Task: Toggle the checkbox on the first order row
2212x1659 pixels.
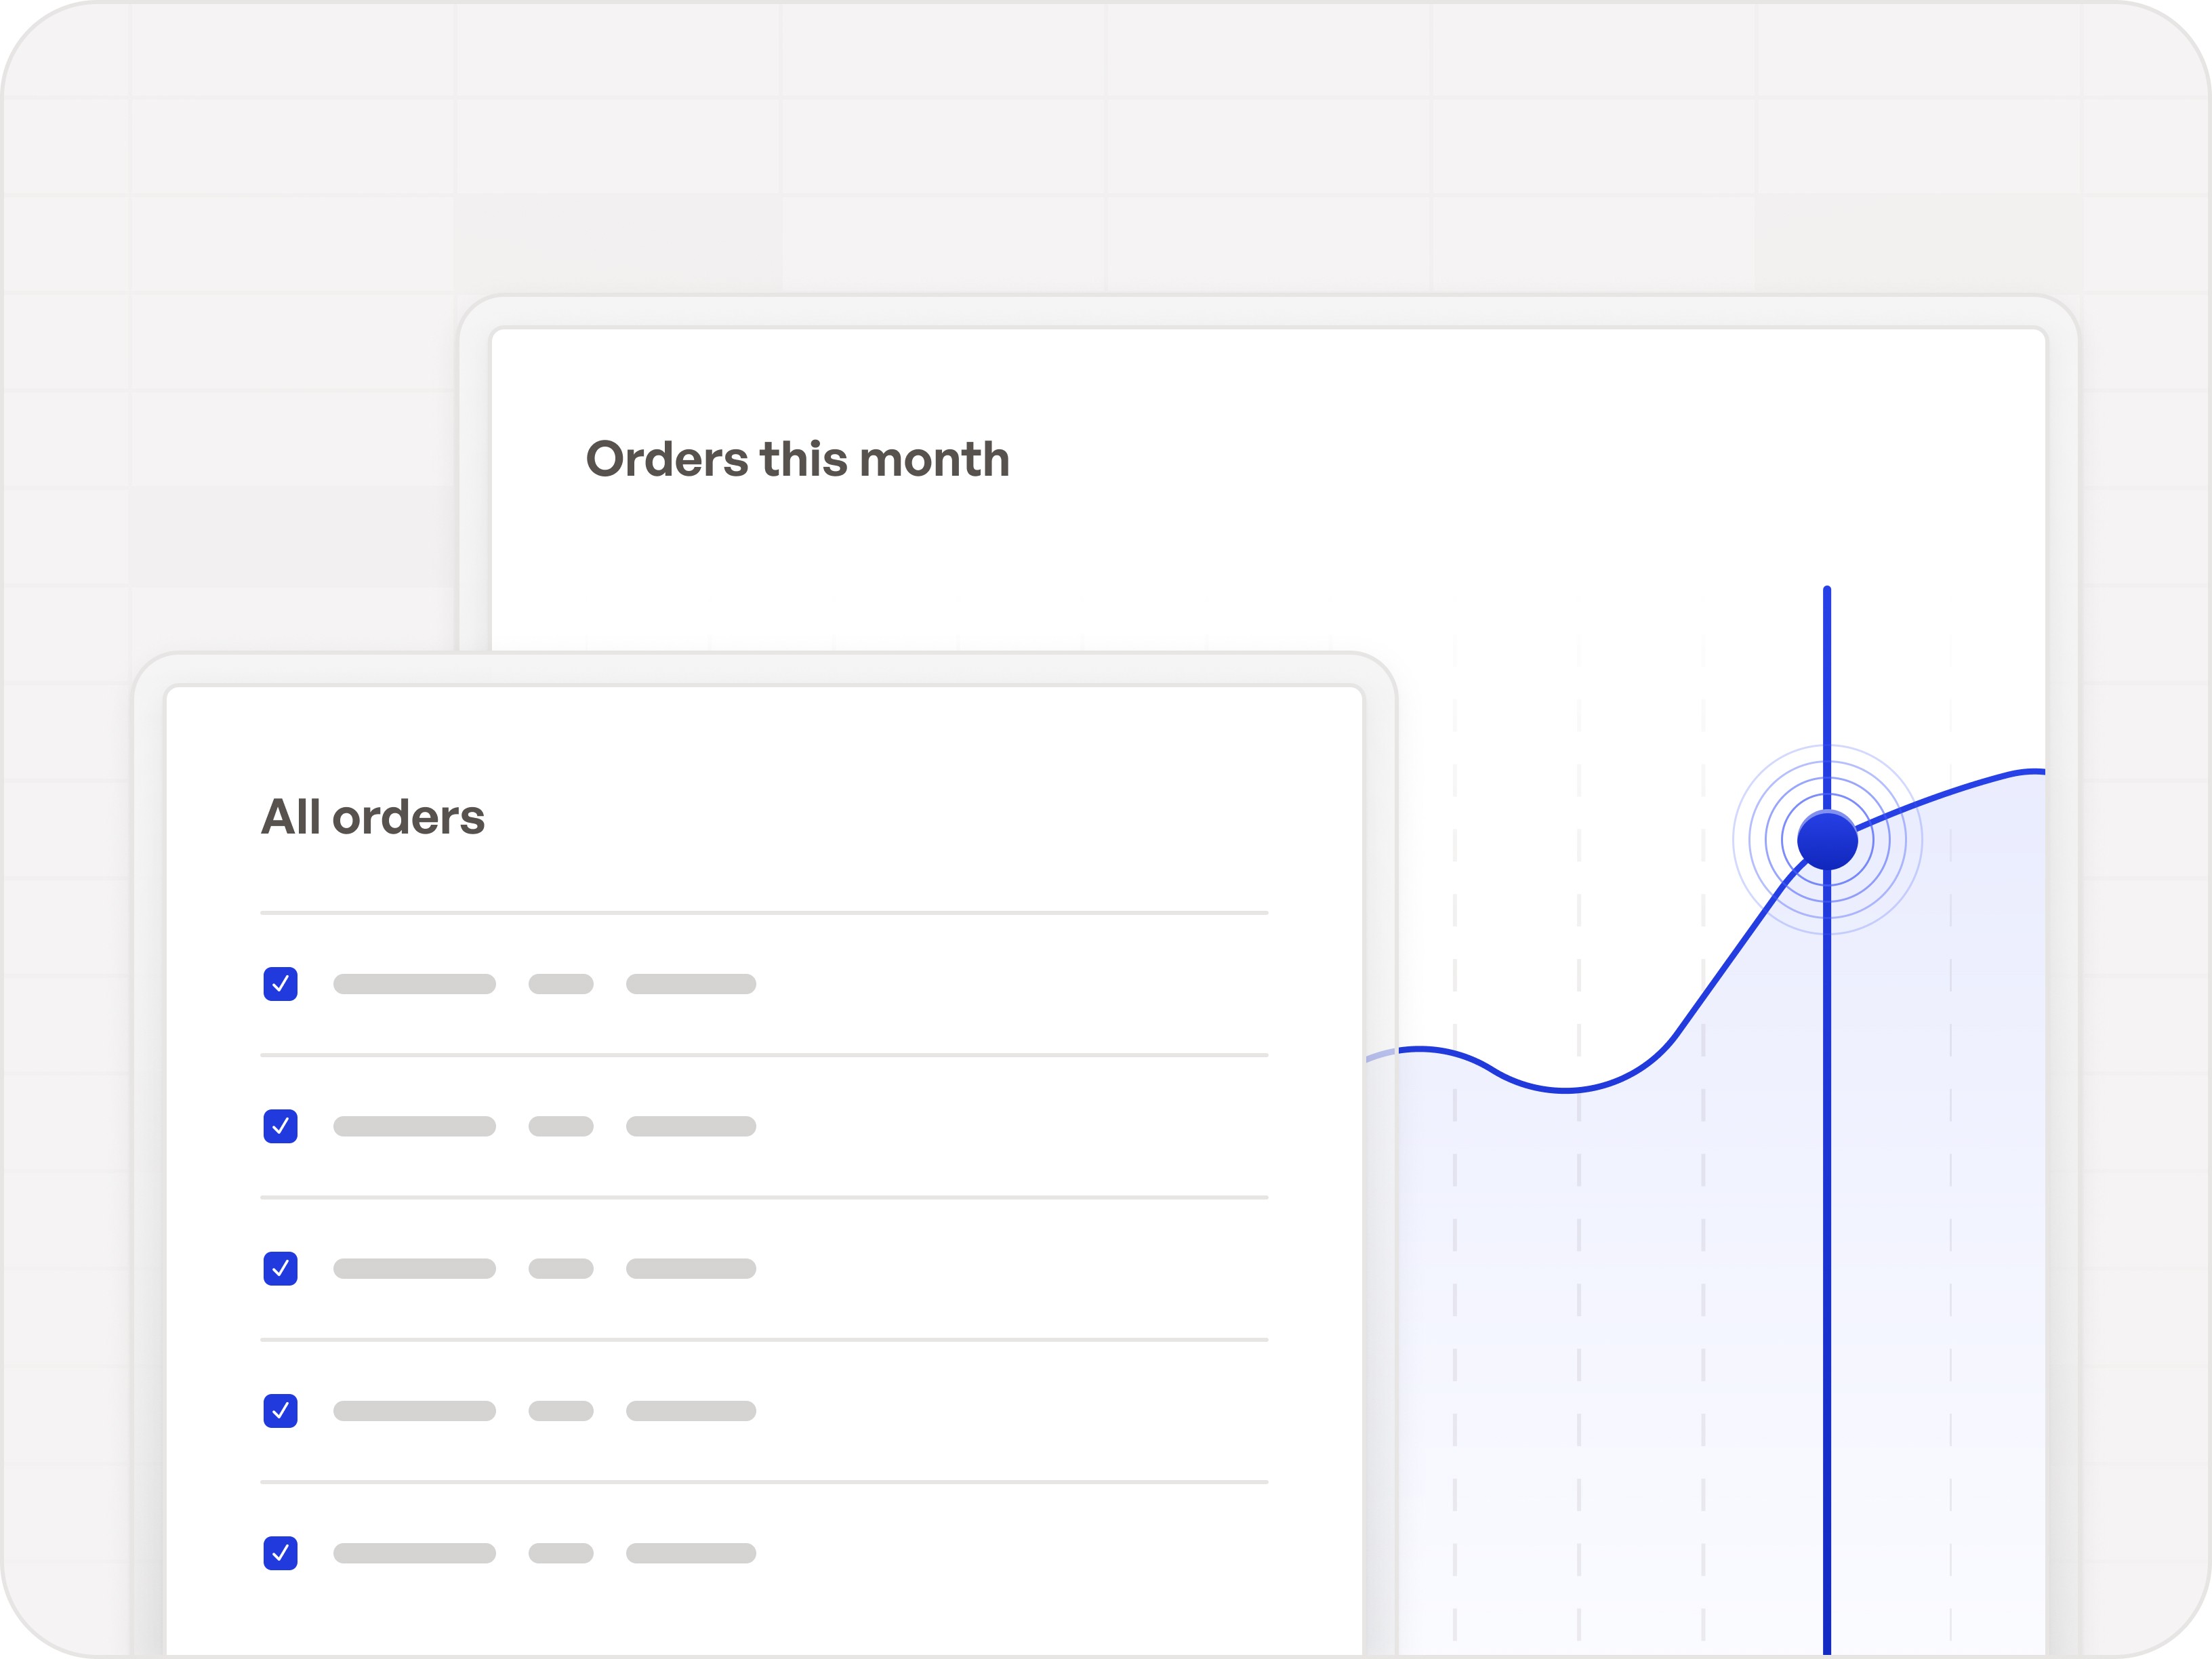Action: [281, 984]
